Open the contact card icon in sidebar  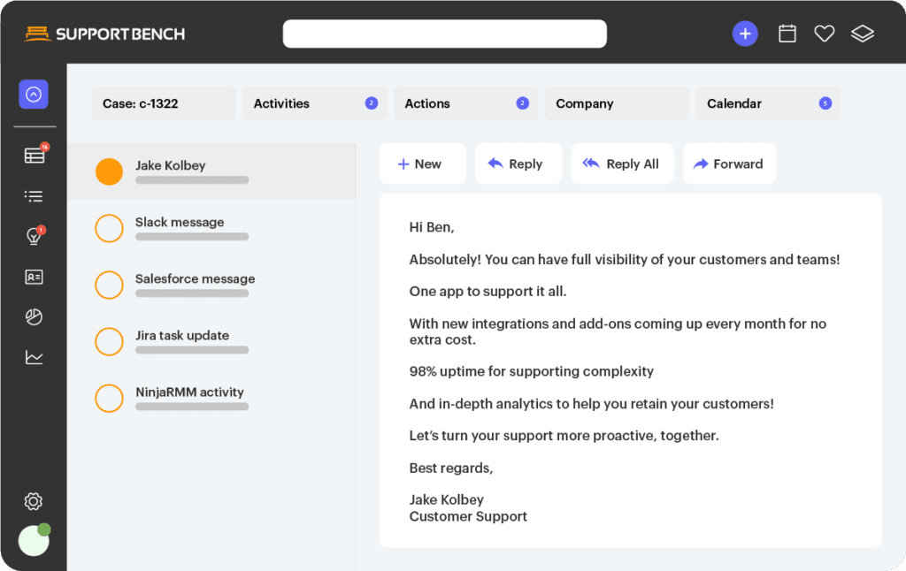point(34,277)
